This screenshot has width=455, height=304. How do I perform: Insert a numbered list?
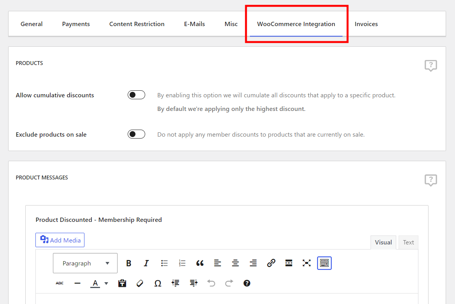coord(182,264)
